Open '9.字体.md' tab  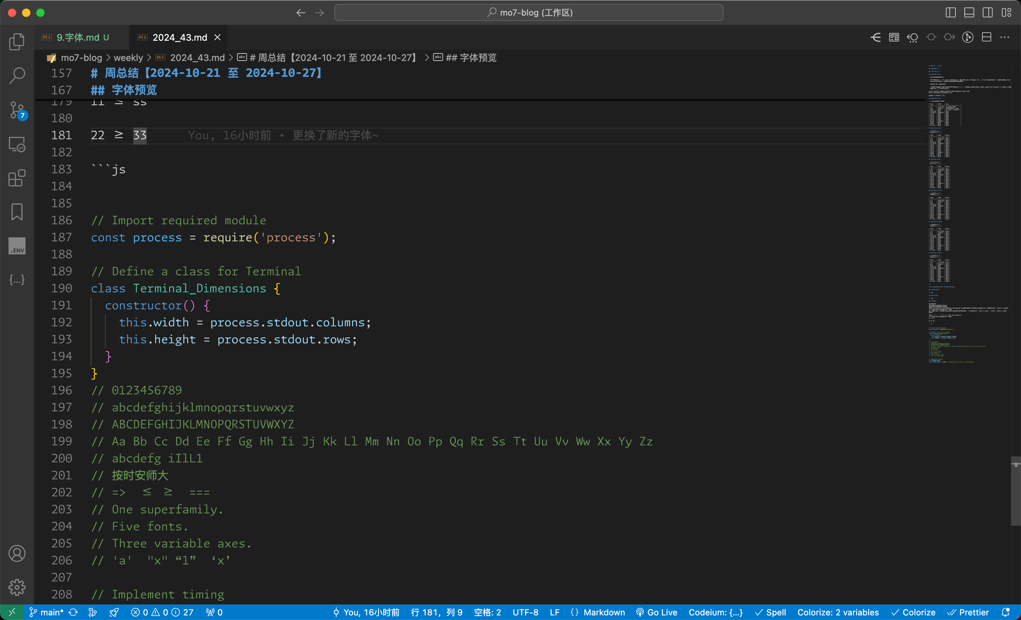78,37
